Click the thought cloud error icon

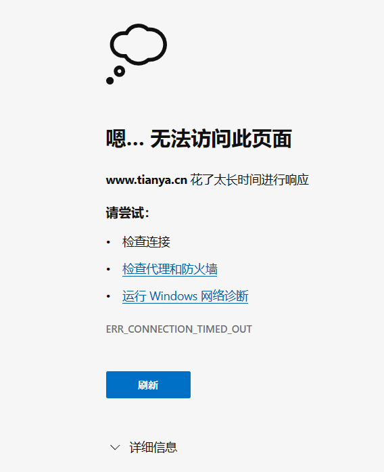[x=137, y=53]
